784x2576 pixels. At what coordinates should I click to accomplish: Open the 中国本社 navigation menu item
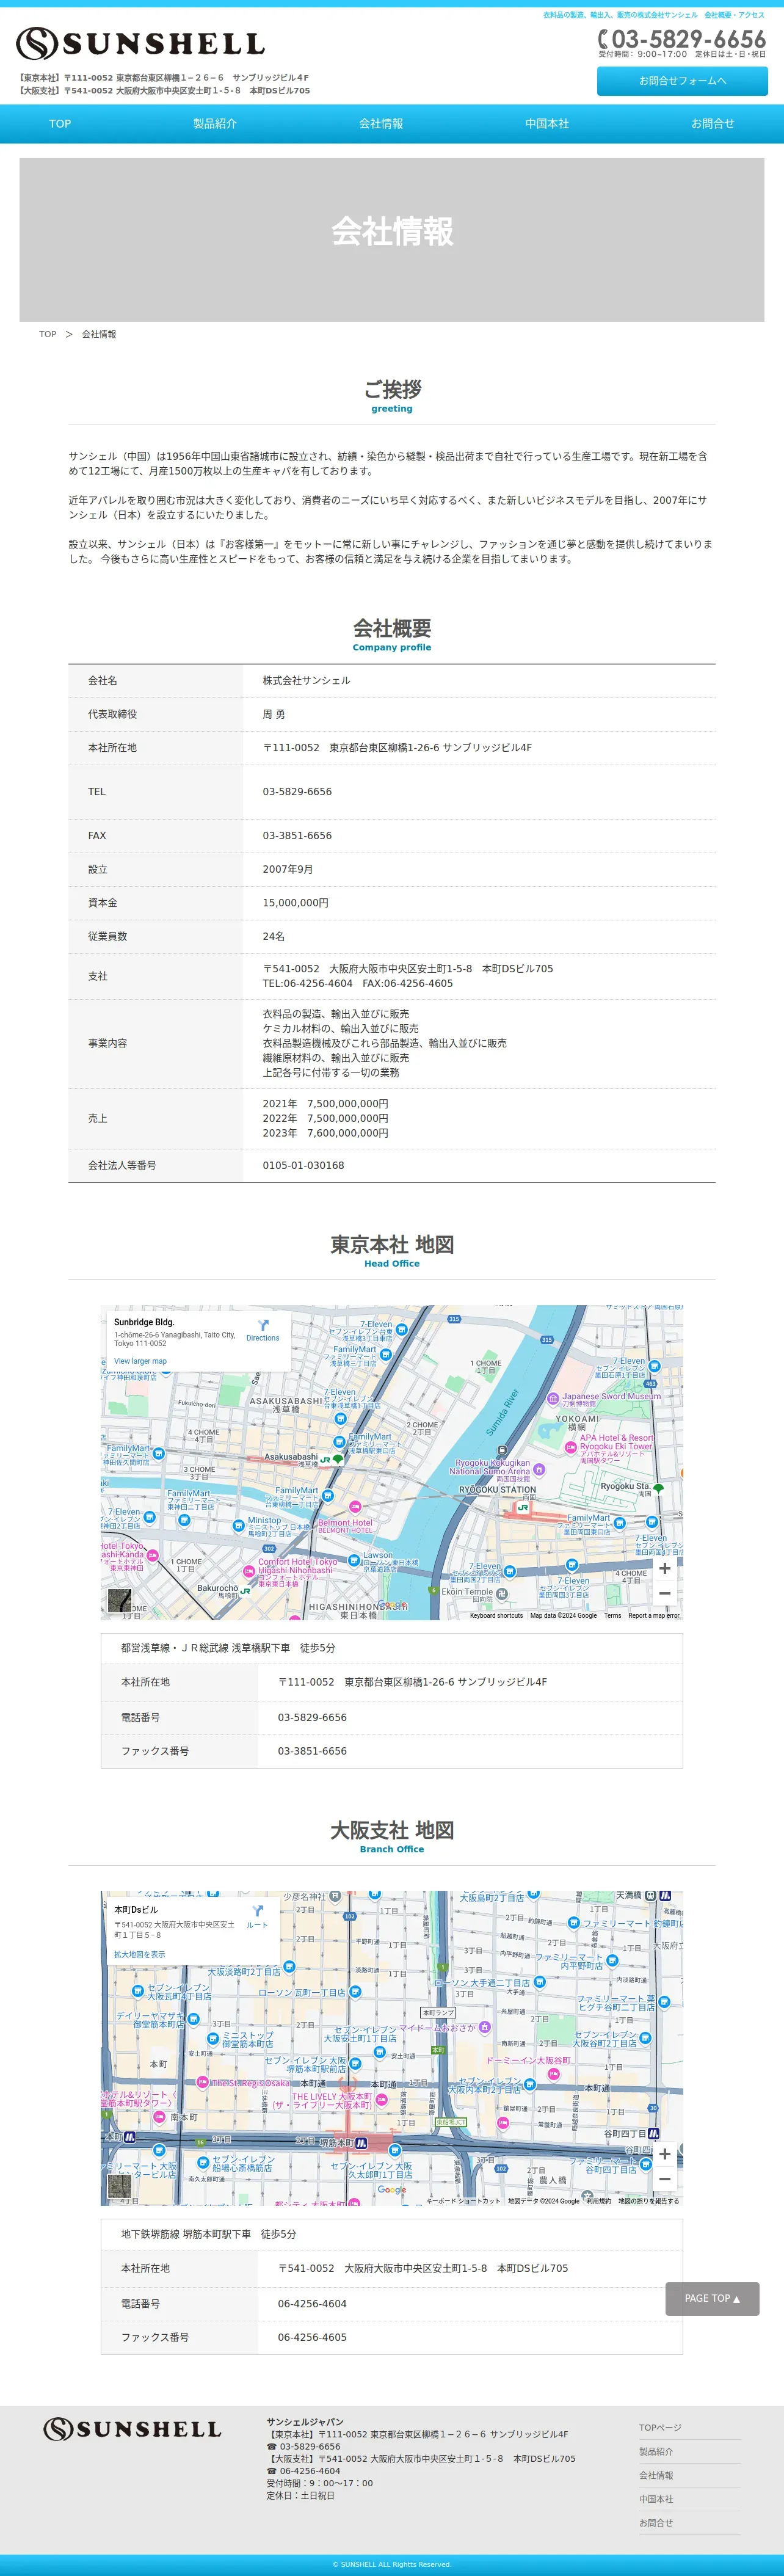pos(547,124)
